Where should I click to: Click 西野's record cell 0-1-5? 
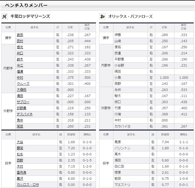pyautogui.click(x=87, y=160)
